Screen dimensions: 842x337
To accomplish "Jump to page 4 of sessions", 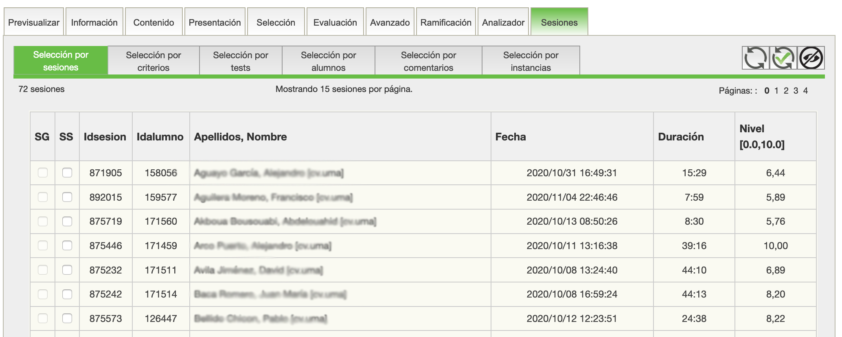I will 805,91.
